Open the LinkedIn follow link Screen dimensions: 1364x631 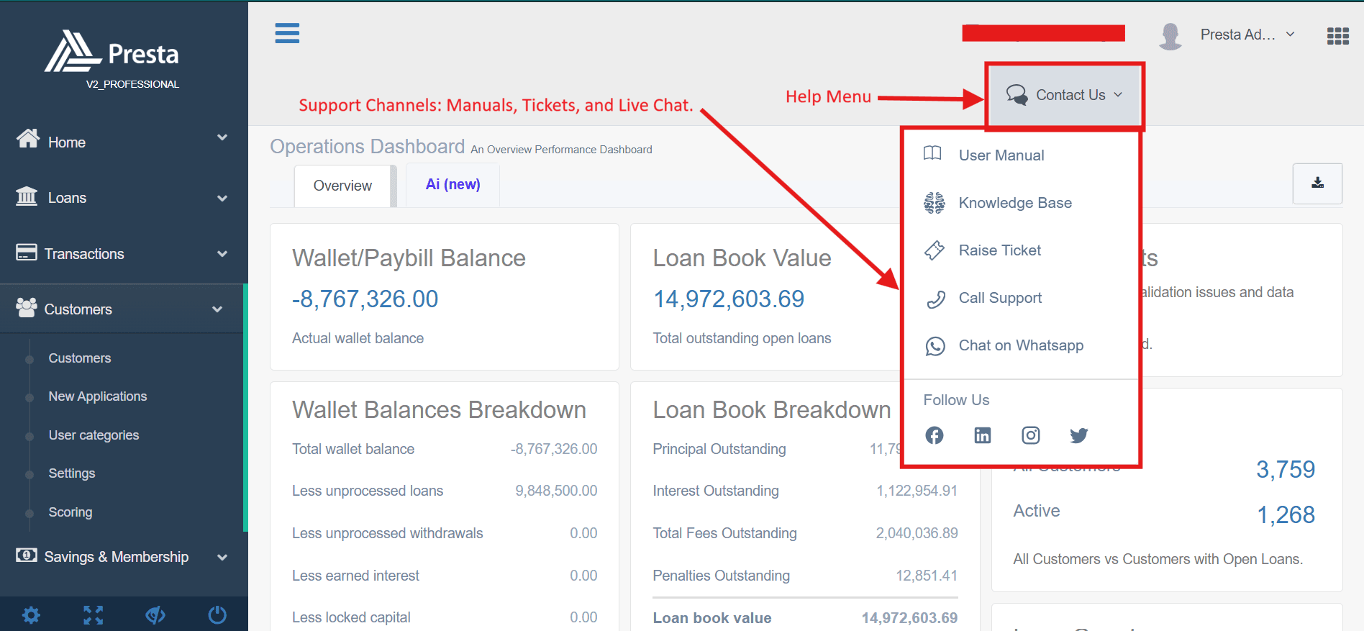pos(983,435)
